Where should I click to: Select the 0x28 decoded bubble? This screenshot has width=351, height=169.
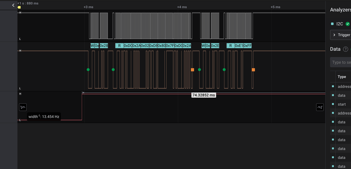[x=104, y=46]
